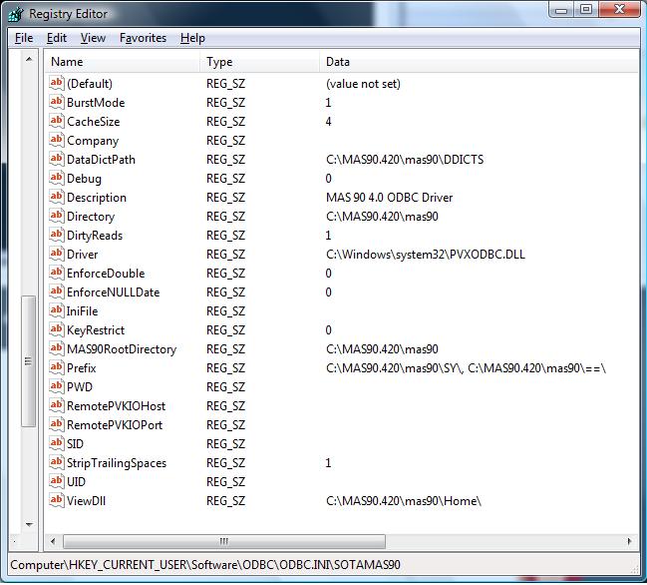Click data MAS 90 4.0 ODBC Driver

pos(389,198)
